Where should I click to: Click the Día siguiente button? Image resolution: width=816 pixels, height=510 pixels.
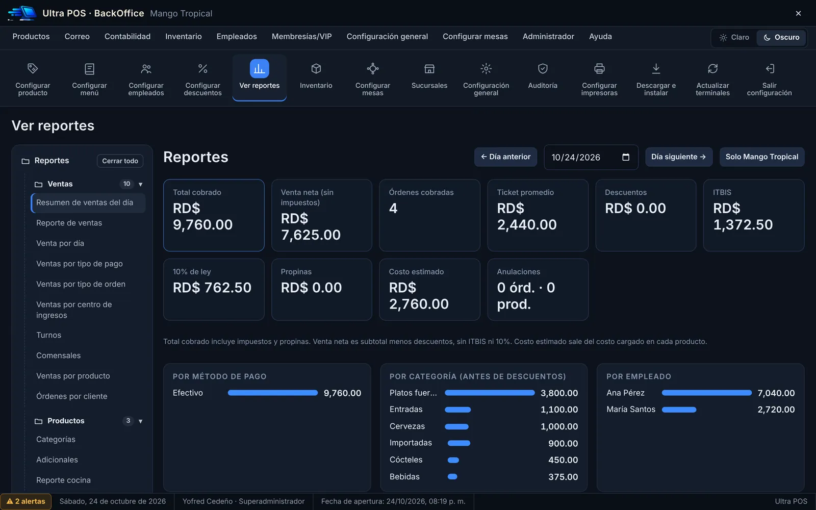(678, 157)
